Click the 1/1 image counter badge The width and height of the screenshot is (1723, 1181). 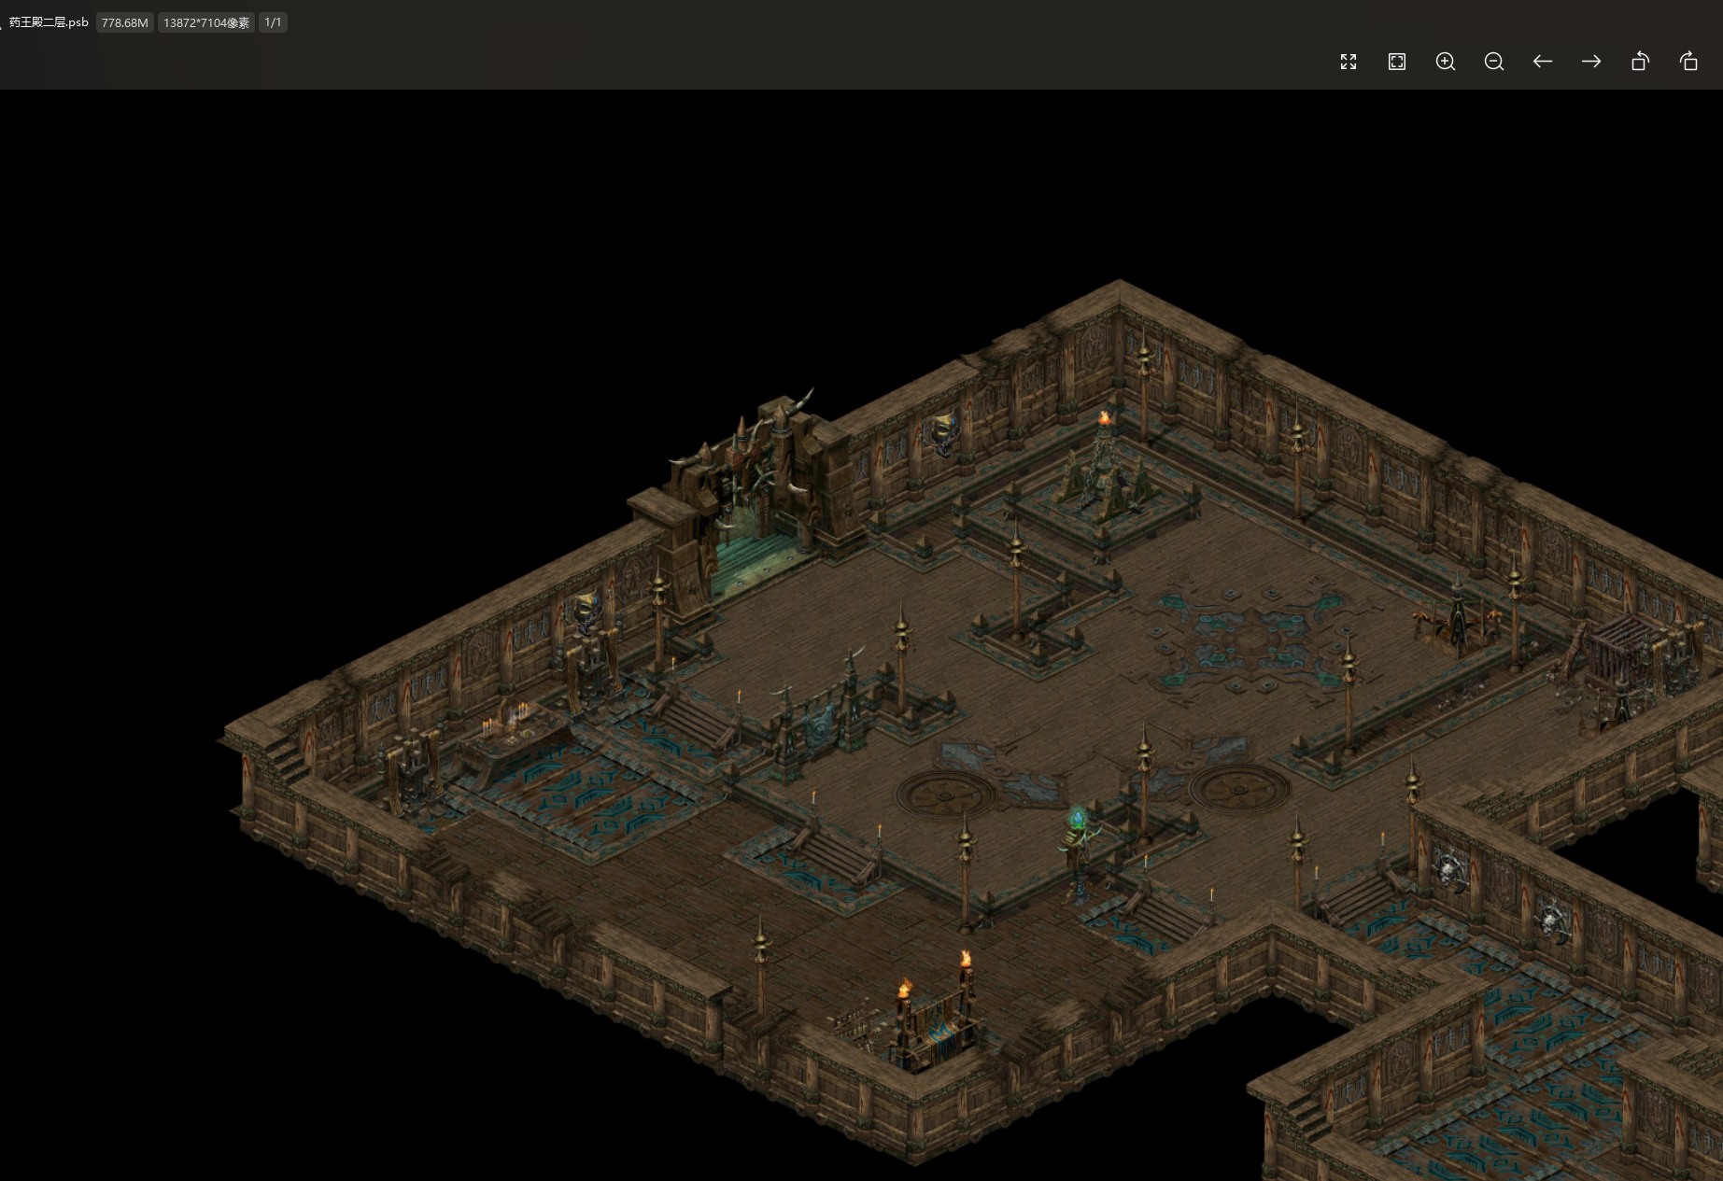(x=273, y=22)
